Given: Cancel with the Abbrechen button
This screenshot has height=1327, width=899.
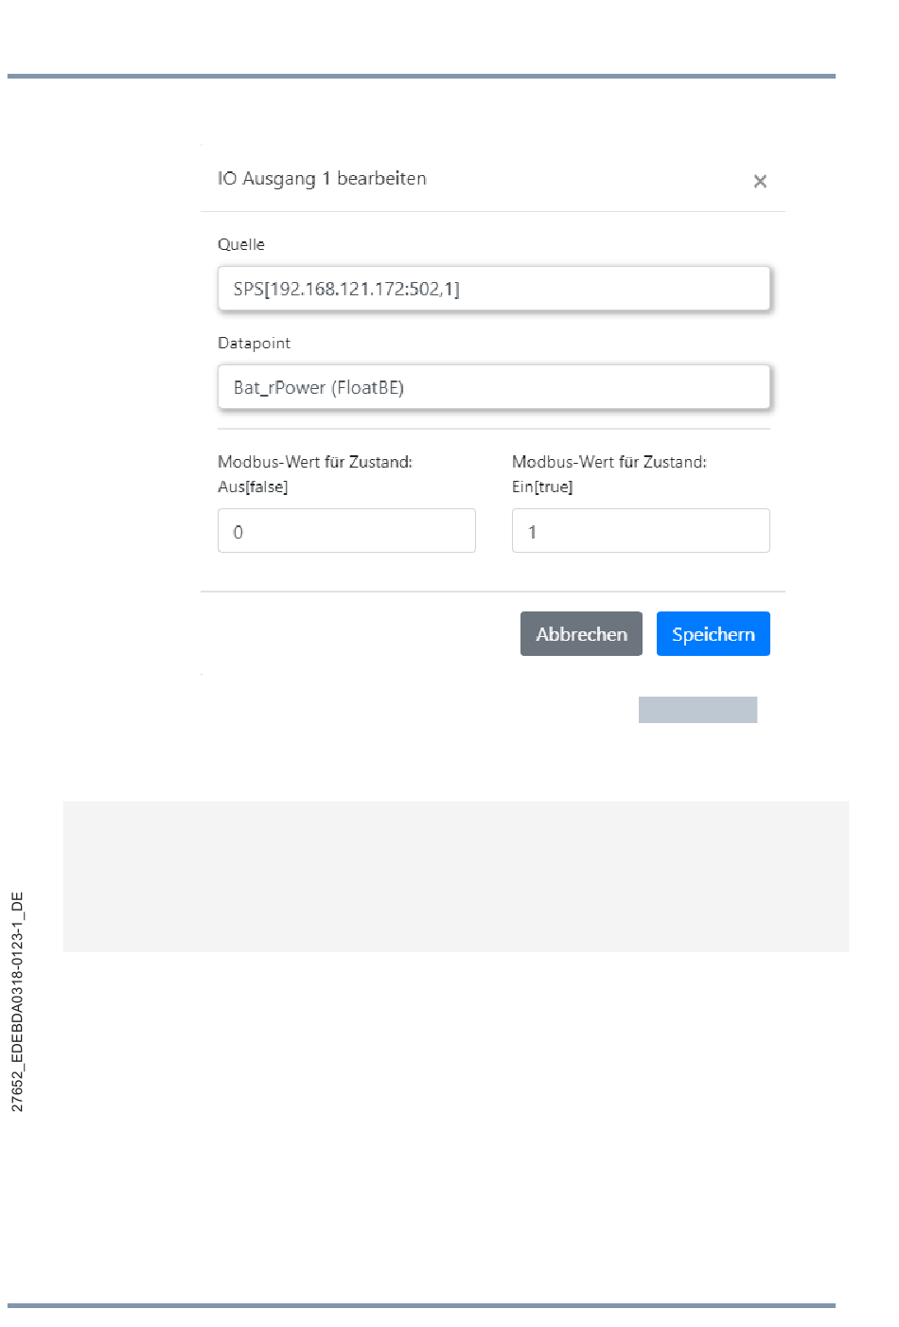Looking at the screenshot, I should coord(581,633).
